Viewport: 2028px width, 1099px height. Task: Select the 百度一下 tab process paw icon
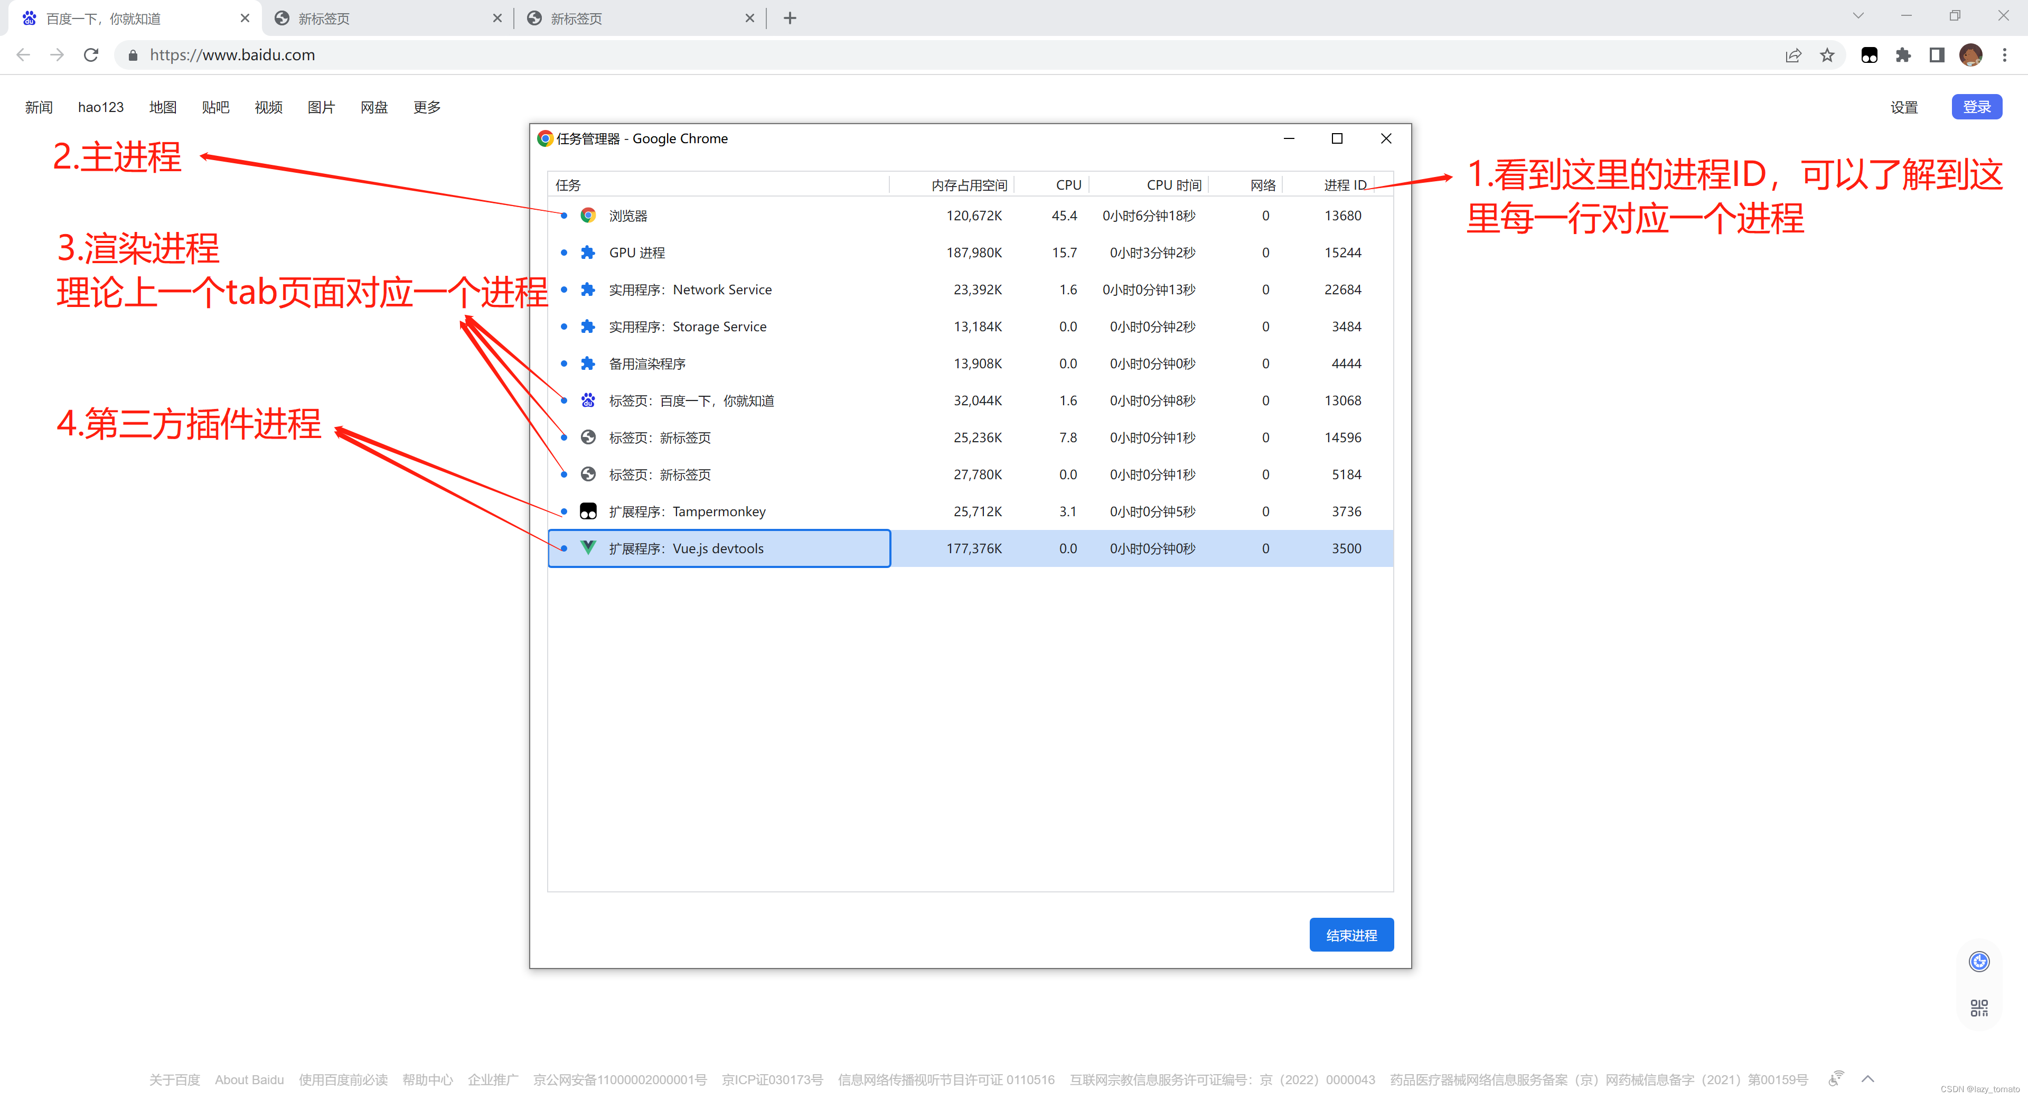tap(588, 400)
